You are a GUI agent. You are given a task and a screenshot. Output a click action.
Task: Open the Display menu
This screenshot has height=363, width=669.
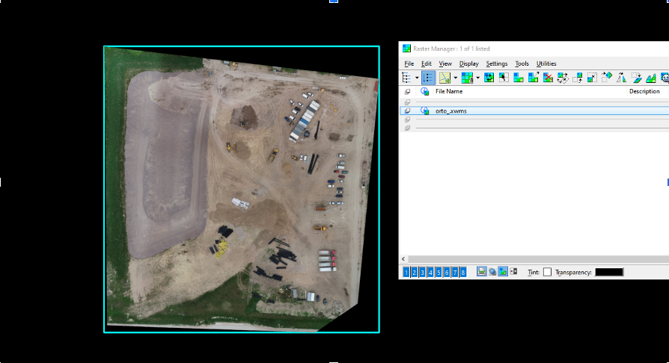tap(468, 63)
